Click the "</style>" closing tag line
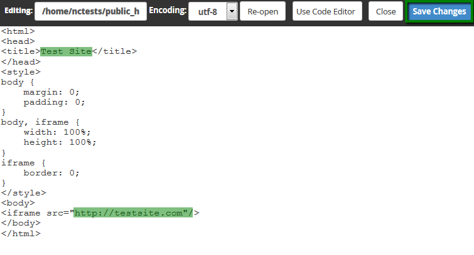 pyautogui.click(x=24, y=193)
